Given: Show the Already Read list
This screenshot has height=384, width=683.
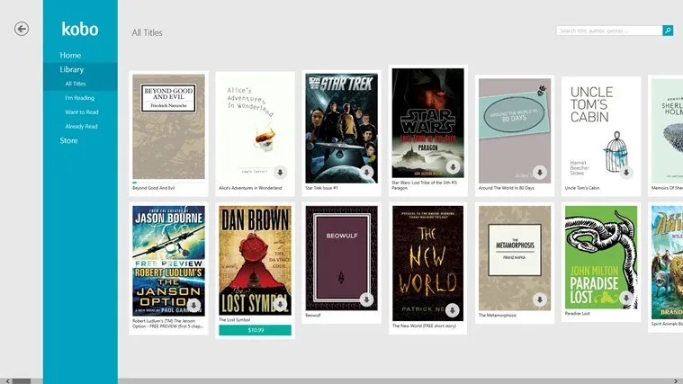Looking at the screenshot, I should (x=82, y=126).
